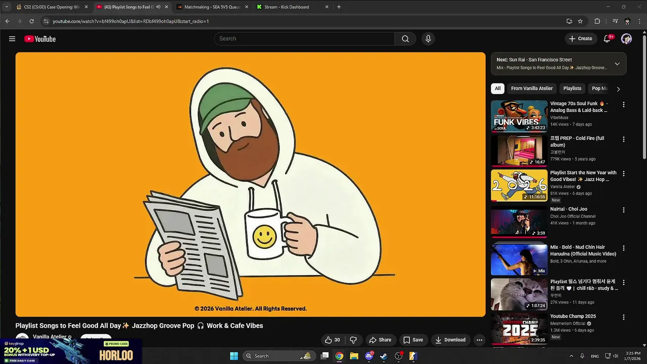Show hidden system tray icons
This screenshot has width=647, height=364.
[571, 356]
